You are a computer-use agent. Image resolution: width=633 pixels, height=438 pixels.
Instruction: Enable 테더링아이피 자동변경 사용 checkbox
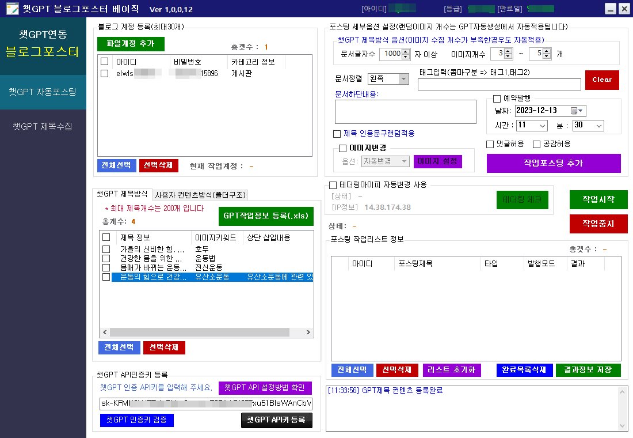333,185
